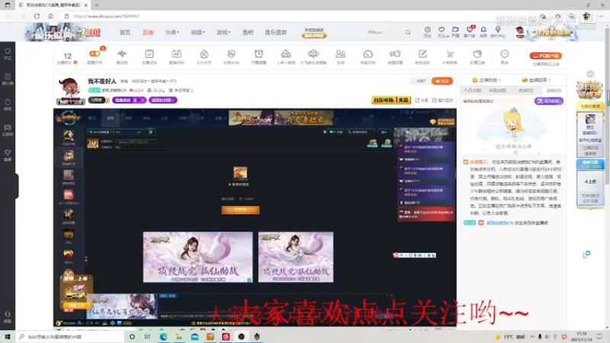
Task: Click the left pink game promotion thumbnail
Action: pyautogui.click(x=197, y=257)
